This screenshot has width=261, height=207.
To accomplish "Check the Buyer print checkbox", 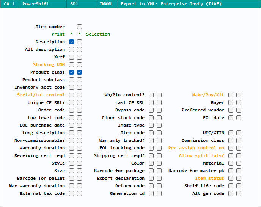I will [x=231, y=102].
